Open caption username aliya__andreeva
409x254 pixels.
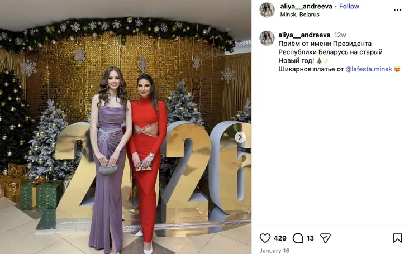(x=304, y=35)
